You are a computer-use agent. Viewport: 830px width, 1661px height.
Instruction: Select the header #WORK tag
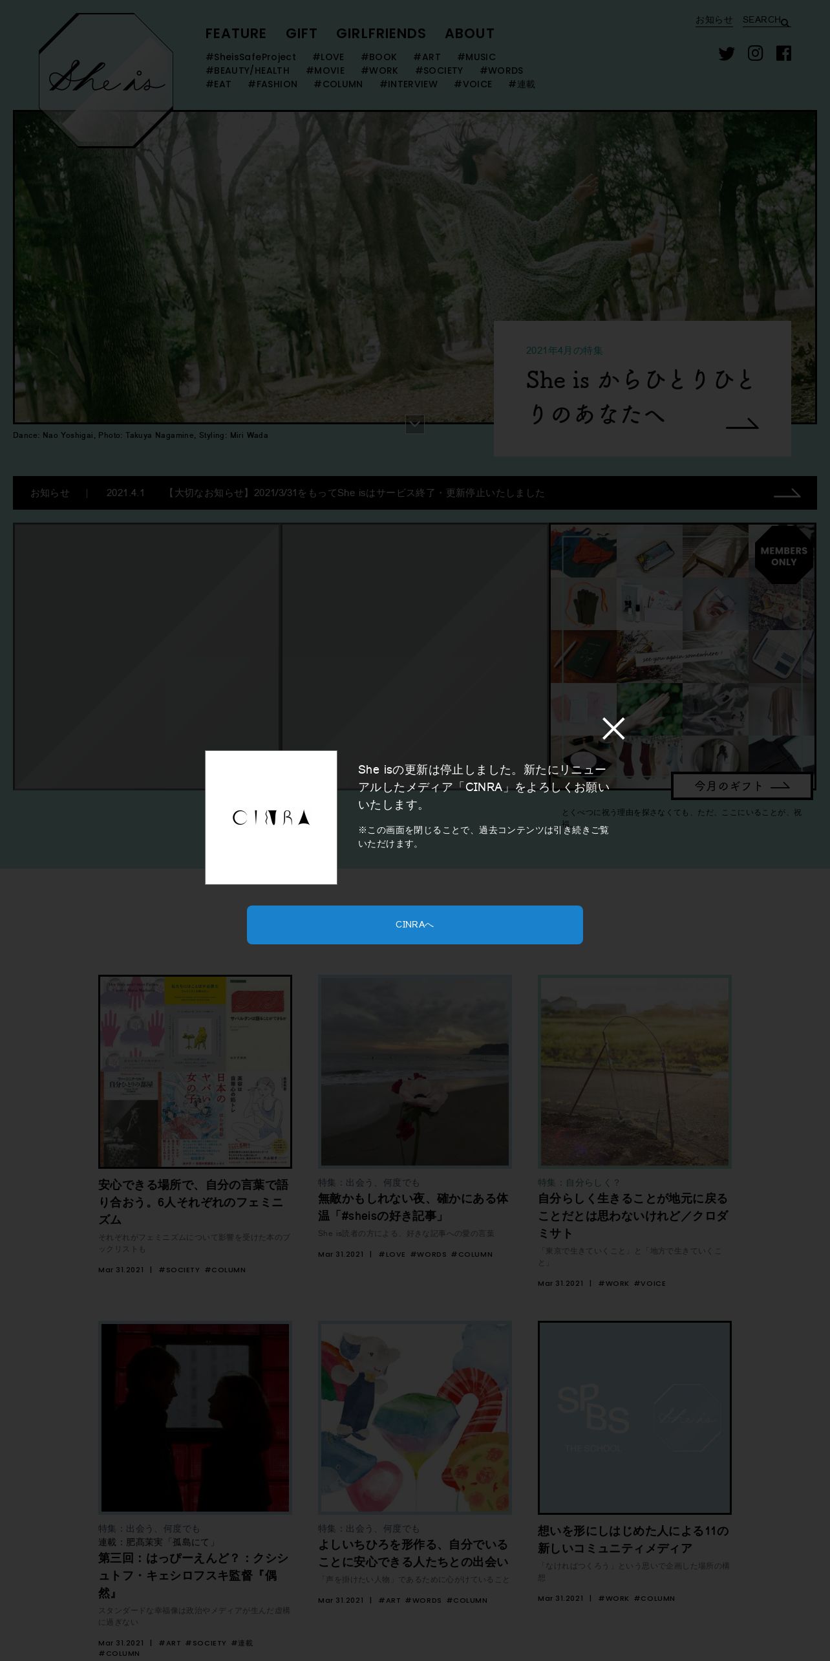[379, 71]
